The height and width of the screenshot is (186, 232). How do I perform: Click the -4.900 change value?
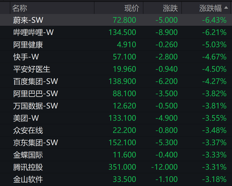coord(167,118)
